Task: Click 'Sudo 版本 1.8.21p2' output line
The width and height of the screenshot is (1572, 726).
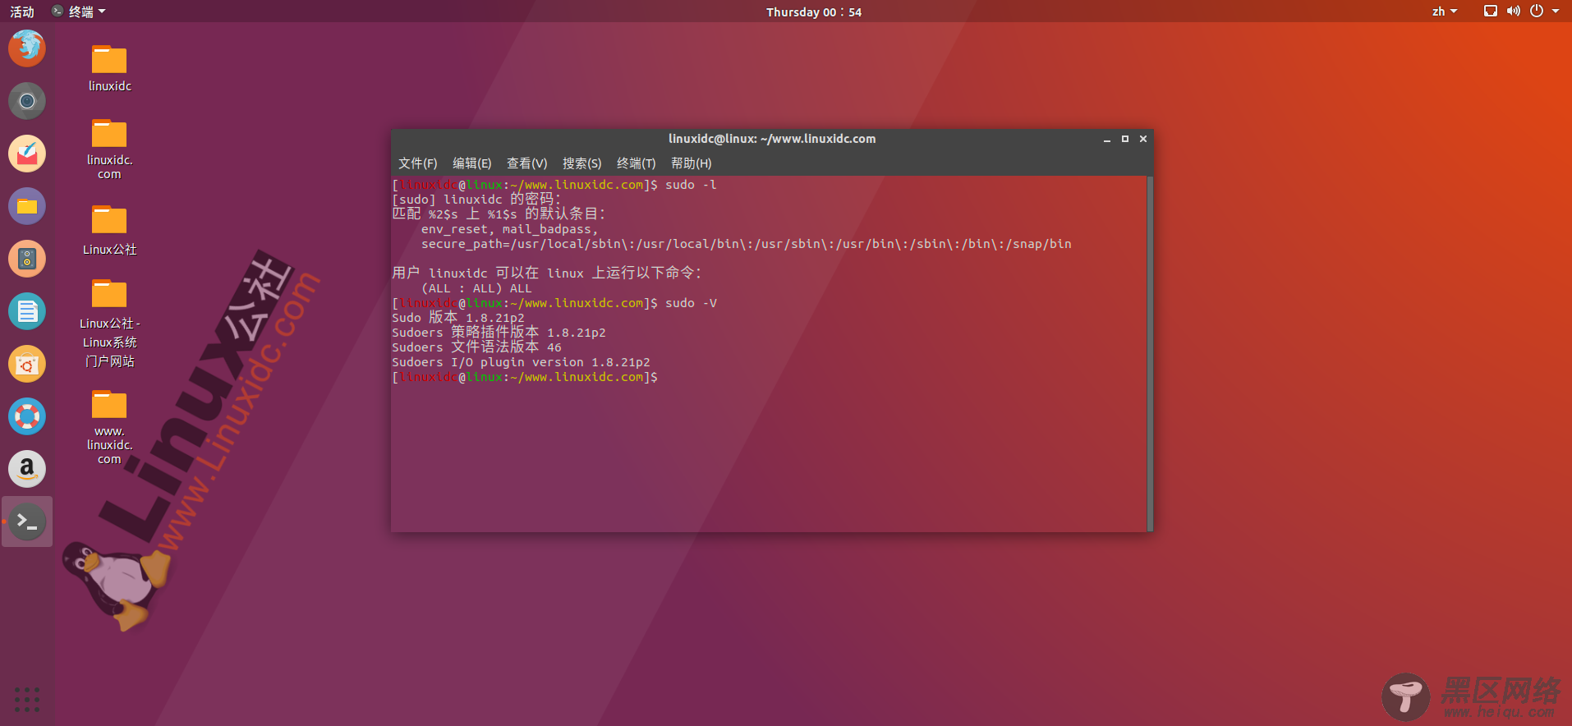Action: pyautogui.click(x=457, y=318)
